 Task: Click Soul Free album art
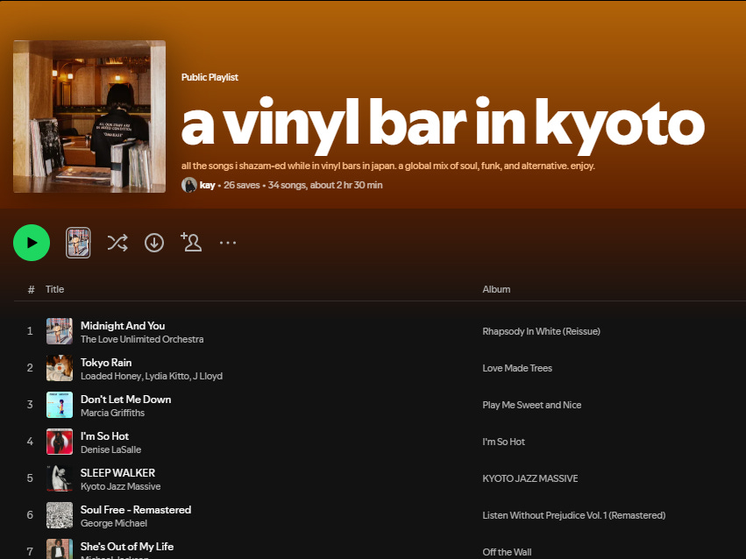tap(60, 515)
